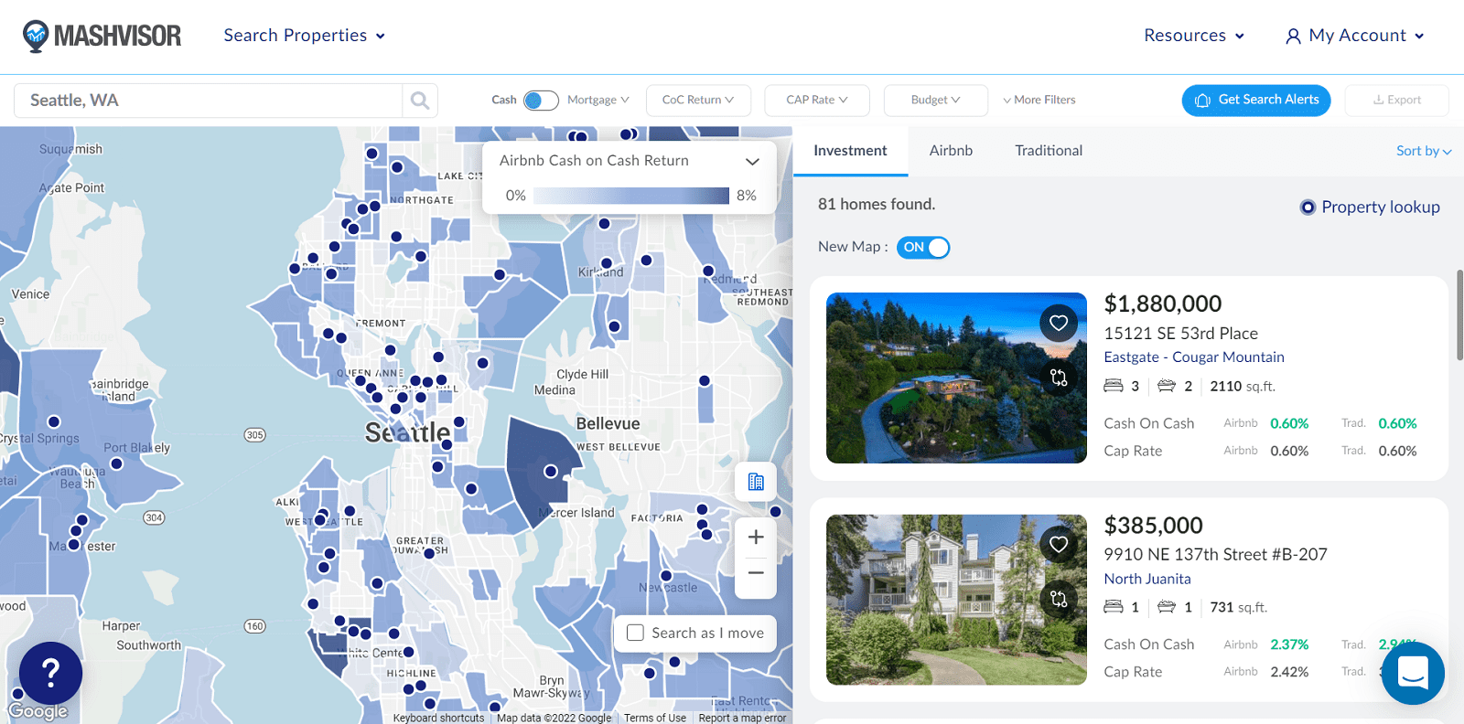Open the Sort by dropdown
Image resolution: width=1464 pixels, height=724 pixels.
(1424, 151)
